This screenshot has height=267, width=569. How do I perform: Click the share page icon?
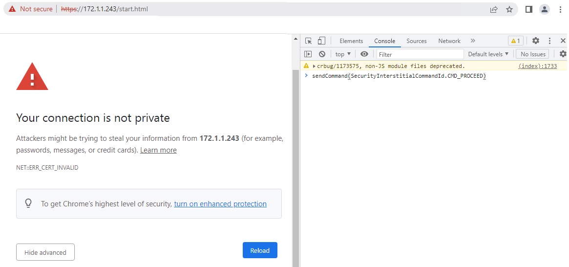pyautogui.click(x=494, y=9)
